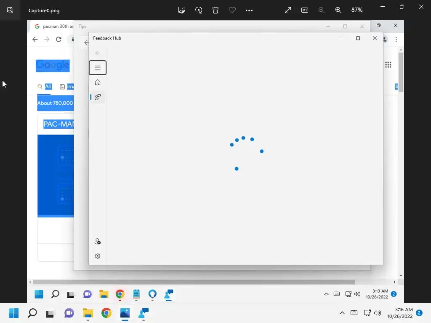This screenshot has width=431, height=323.
Task: Minimize the Photos window
Action: (x=383, y=7)
